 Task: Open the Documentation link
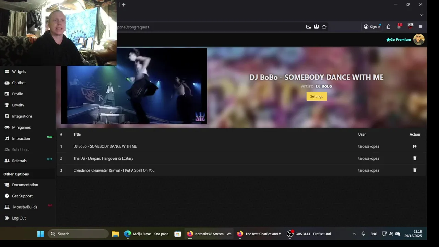point(25,185)
